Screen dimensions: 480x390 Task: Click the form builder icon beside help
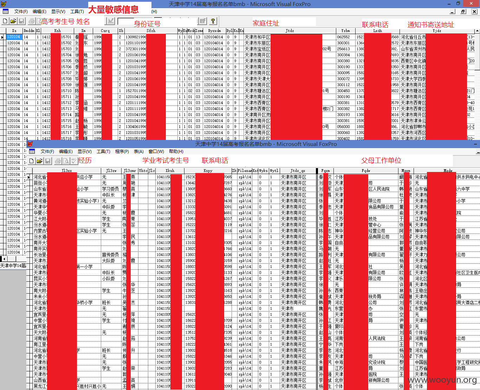pyautogui.click(x=202, y=21)
